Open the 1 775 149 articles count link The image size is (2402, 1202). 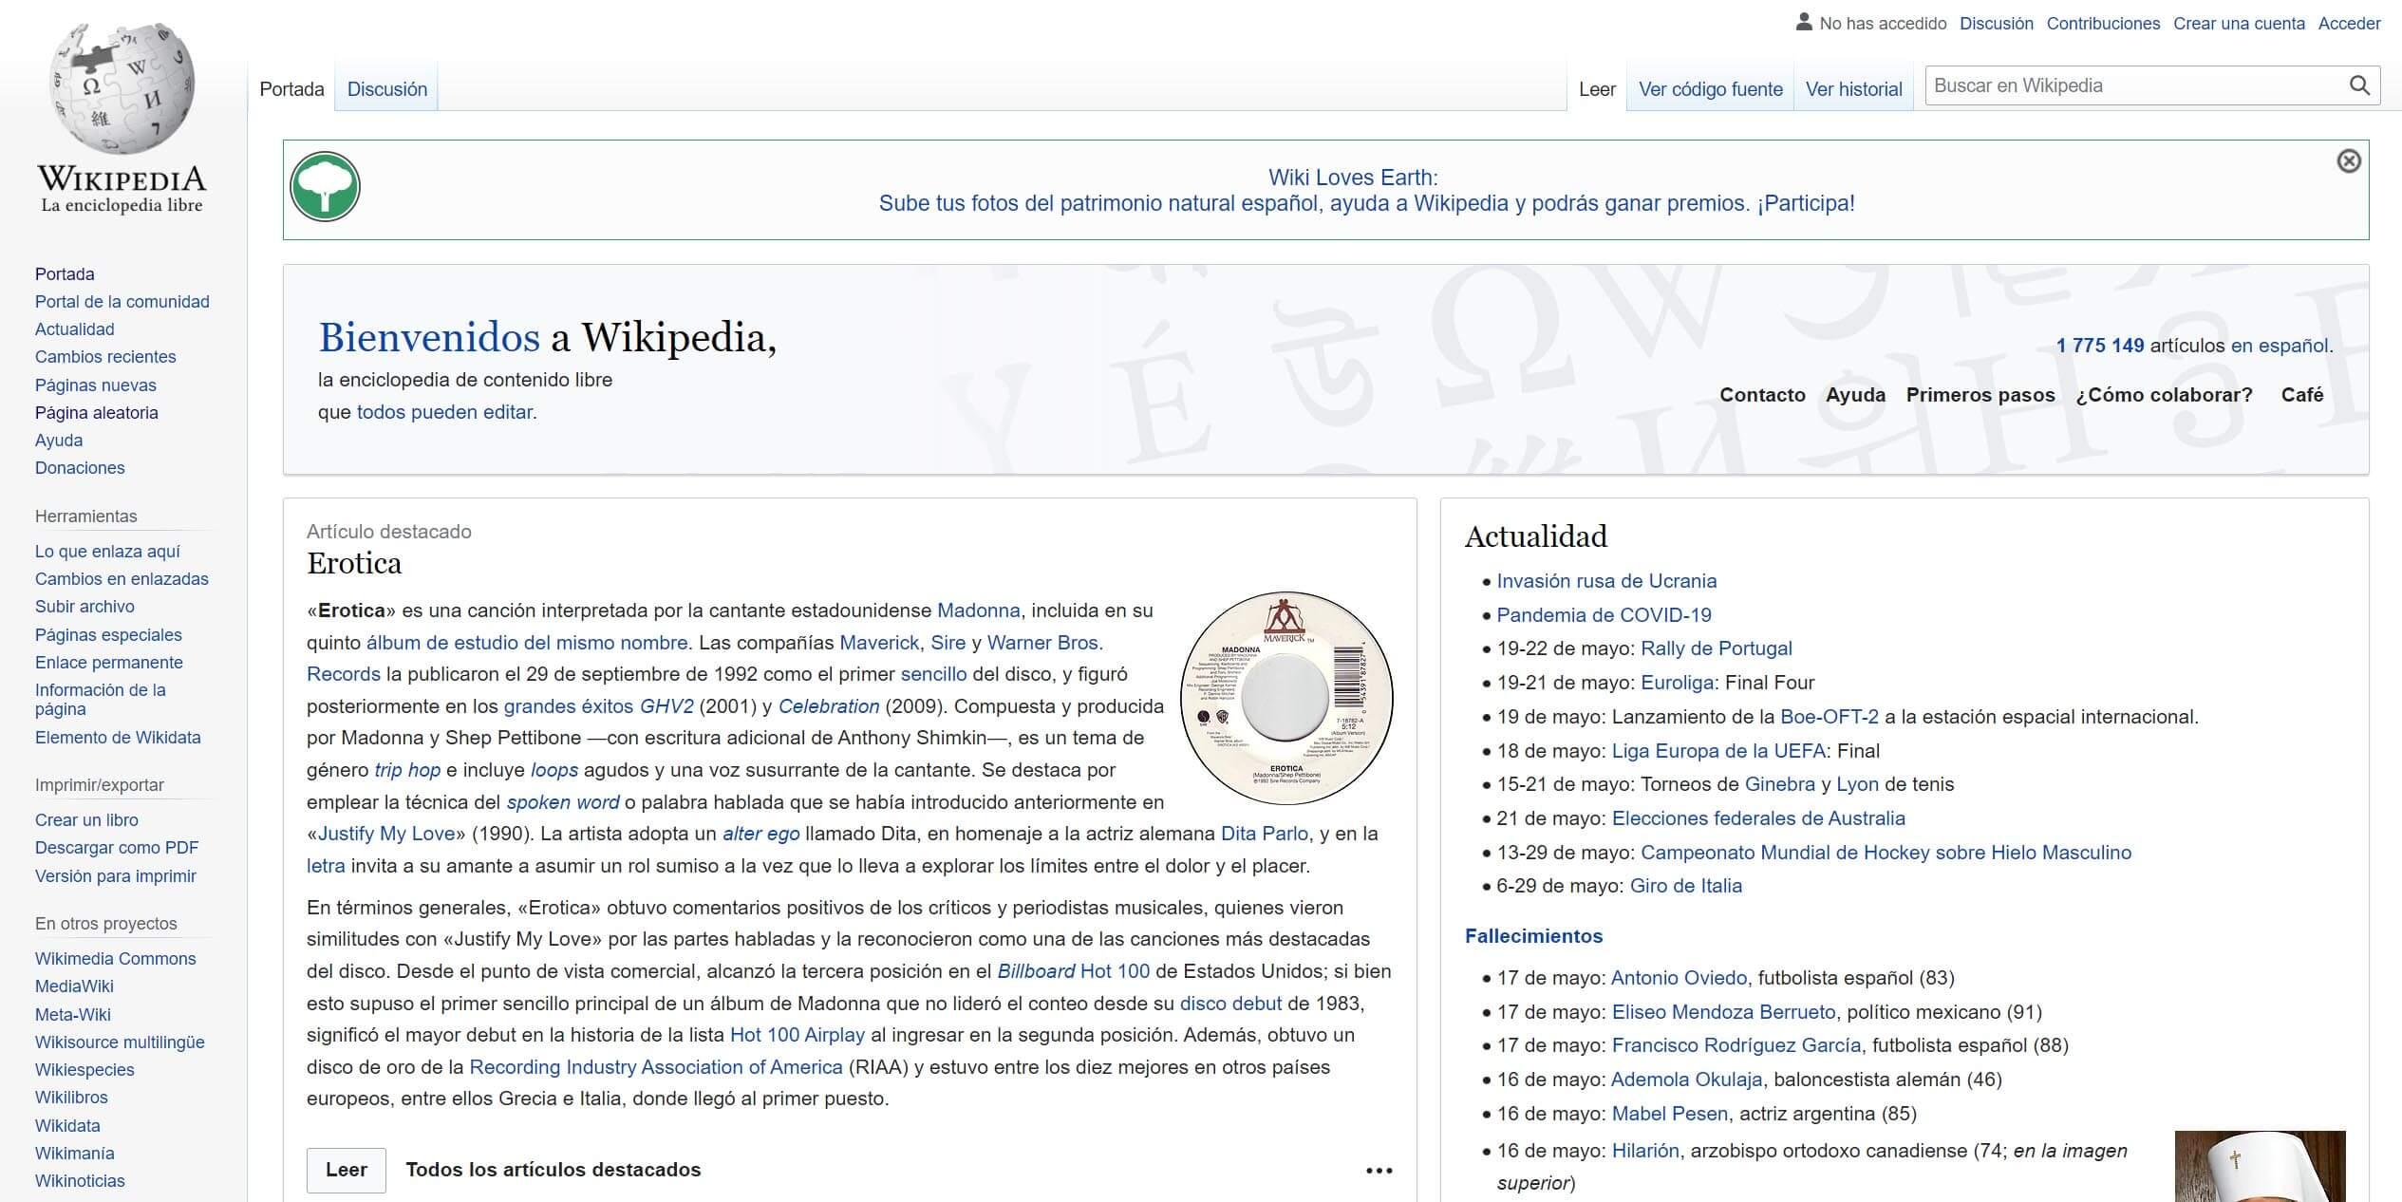pos(2100,346)
